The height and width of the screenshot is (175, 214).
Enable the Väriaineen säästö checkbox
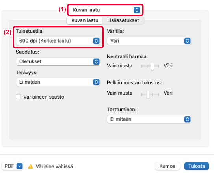[x=19, y=97]
